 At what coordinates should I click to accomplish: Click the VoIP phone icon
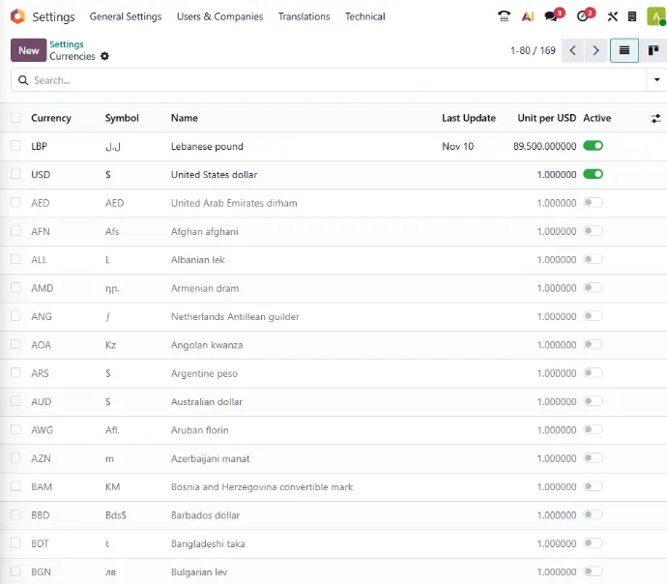(504, 16)
